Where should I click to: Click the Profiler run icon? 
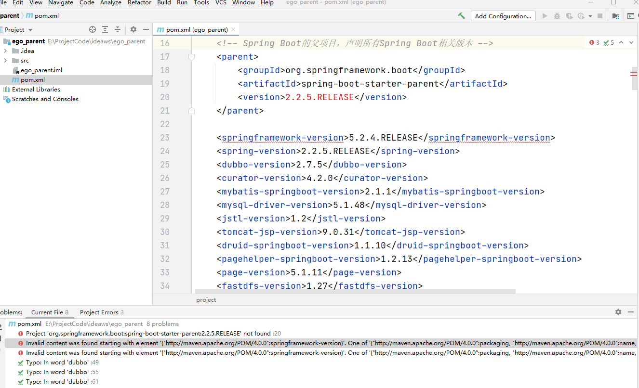581,16
